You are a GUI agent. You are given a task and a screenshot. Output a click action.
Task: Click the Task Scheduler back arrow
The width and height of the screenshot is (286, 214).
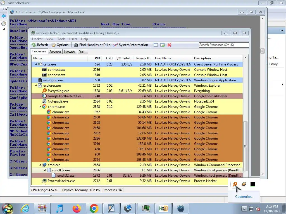point(3,16)
